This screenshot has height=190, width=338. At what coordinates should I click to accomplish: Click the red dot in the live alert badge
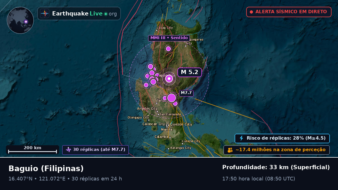(x=251, y=12)
